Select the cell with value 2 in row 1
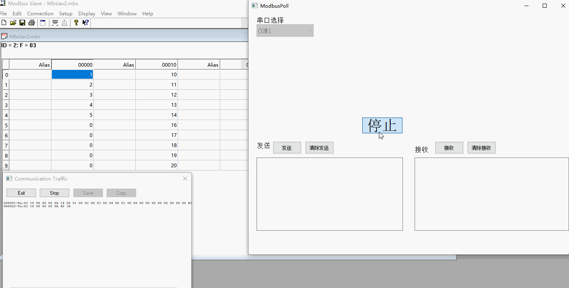The width and height of the screenshot is (569, 288). point(73,85)
